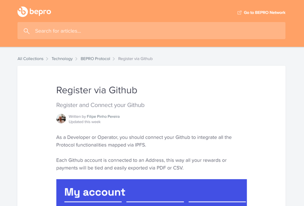Navigate to the Technology breadcrumb
Viewport: 304px width, 206px height.
tap(62, 59)
